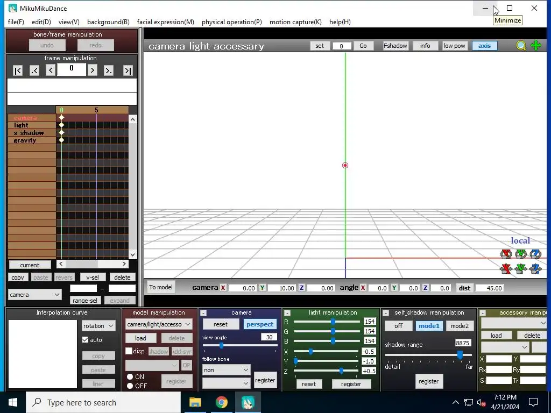Image resolution: width=551 pixels, height=413 pixels.
Task: Open the view(V) menu
Action: point(69,22)
